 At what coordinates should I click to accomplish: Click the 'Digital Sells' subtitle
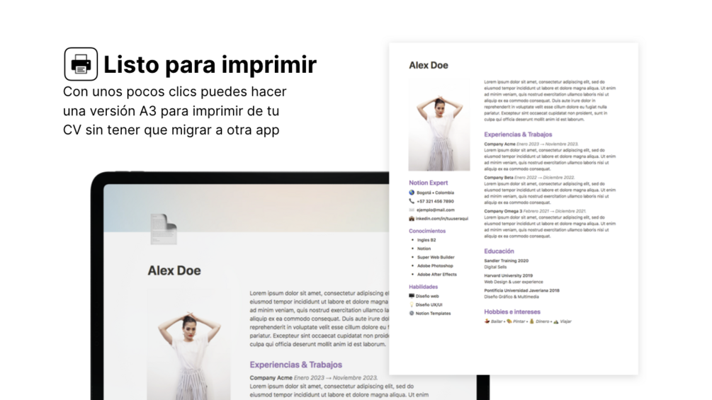tap(495, 267)
